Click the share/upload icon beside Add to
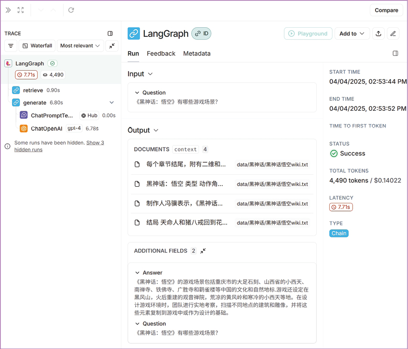The height and width of the screenshot is (349, 408). tap(378, 33)
